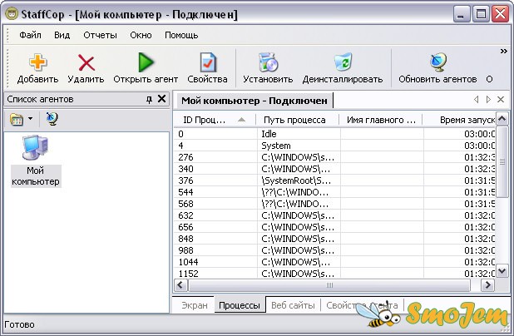Click the scroll down arrow of process list
This screenshot has height=336, width=514.
click(502, 271)
